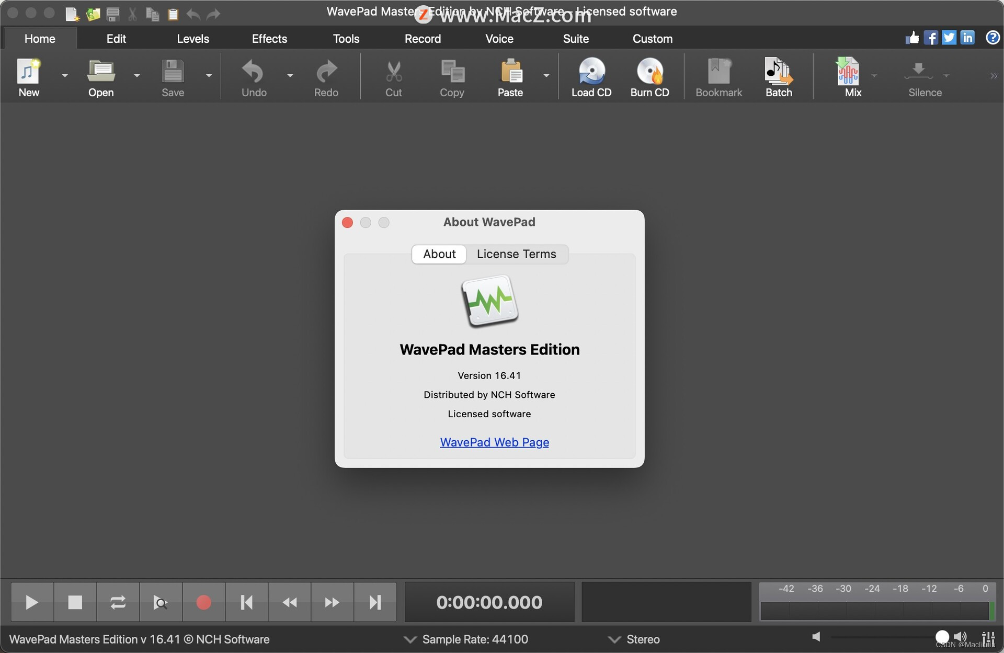1004x653 pixels.
Task: Switch to the Voice ribbon tab
Action: pos(499,39)
